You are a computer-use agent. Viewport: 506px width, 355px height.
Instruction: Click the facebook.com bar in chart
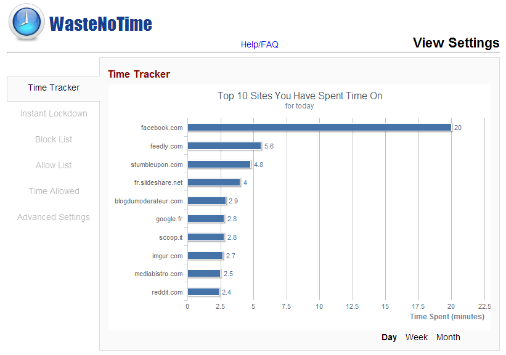click(x=319, y=128)
